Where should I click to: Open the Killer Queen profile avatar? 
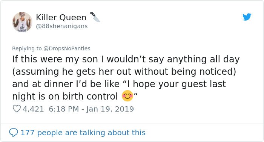point(22,22)
